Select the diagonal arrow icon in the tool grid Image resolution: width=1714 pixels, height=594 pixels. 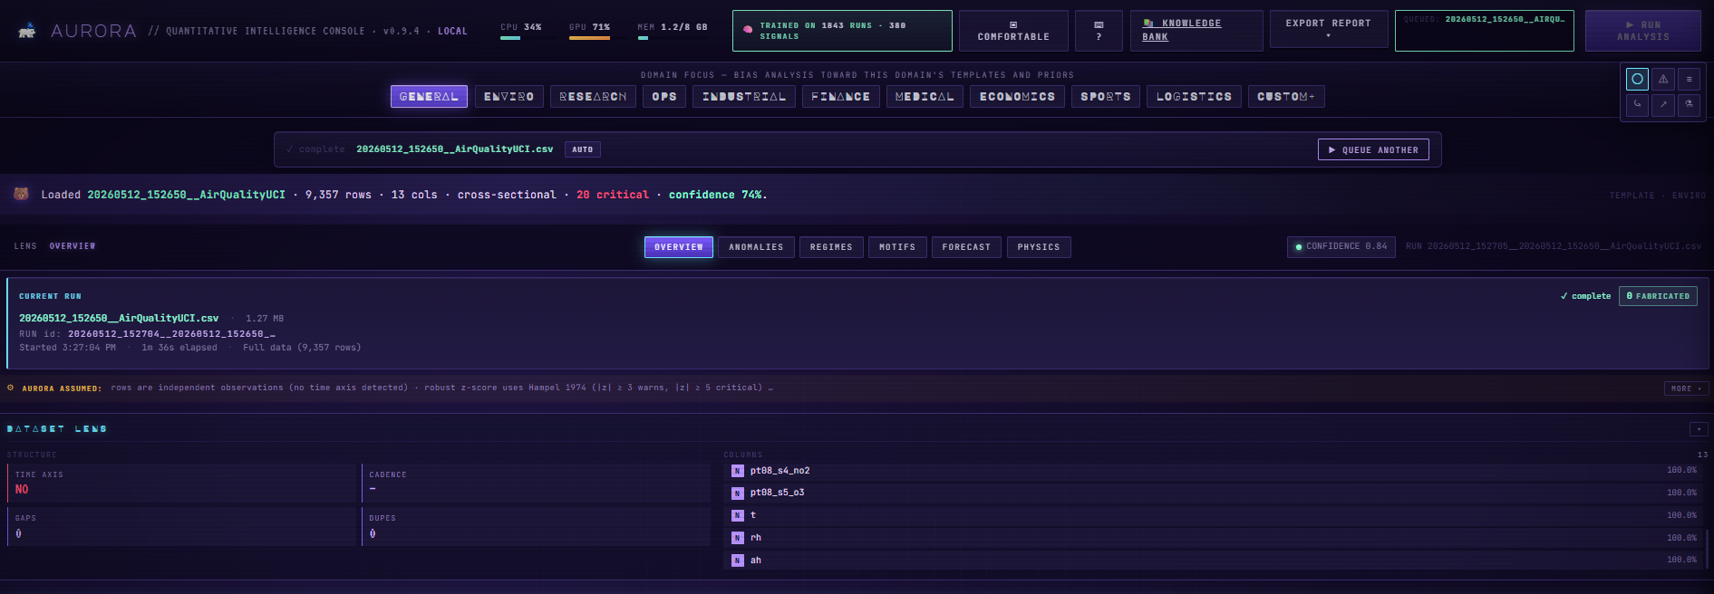(1663, 104)
